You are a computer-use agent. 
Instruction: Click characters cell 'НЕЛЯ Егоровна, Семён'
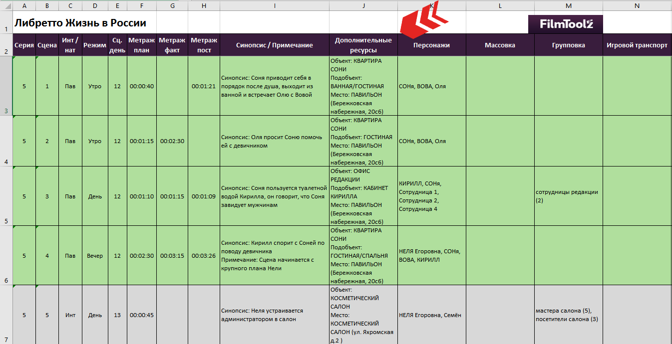(x=432, y=315)
